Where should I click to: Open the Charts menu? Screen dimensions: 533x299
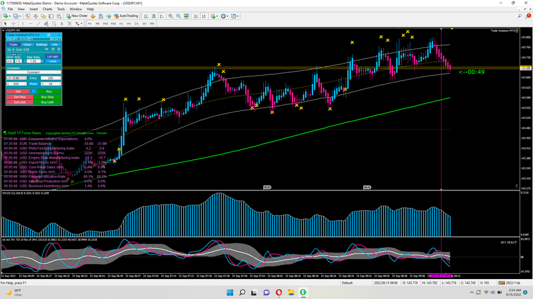click(47, 9)
